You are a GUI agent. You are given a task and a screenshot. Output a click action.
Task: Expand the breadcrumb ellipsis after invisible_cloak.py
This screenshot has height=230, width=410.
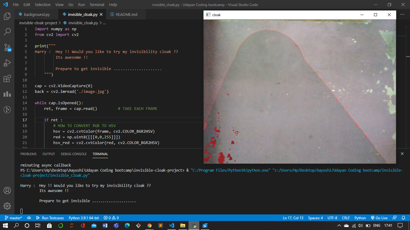(x=104, y=22)
